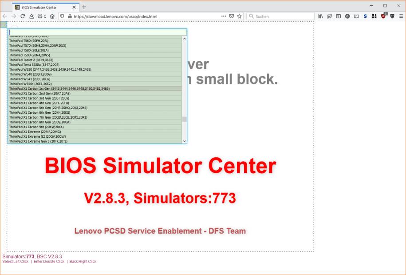Click the uBlock Origin shield icon
Viewport: 406px width, 275px height.
point(383,16)
